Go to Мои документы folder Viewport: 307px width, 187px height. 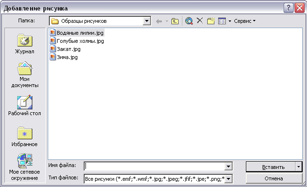click(24, 75)
